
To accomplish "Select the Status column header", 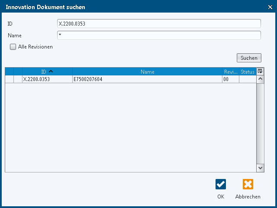I will click(x=248, y=72).
